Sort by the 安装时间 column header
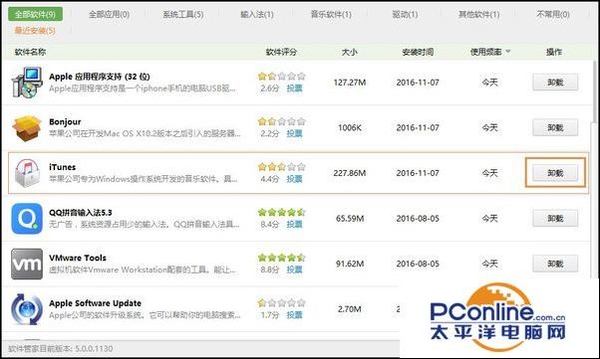Image resolution: width=600 pixels, height=359 pixels. [x=418, y=52]
